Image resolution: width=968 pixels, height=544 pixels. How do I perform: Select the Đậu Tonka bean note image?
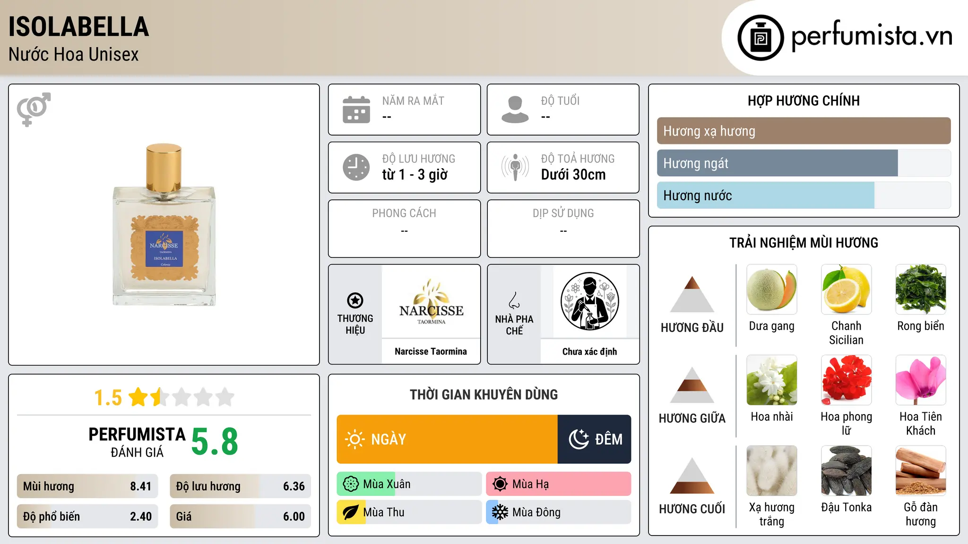(x=846, y=471)
